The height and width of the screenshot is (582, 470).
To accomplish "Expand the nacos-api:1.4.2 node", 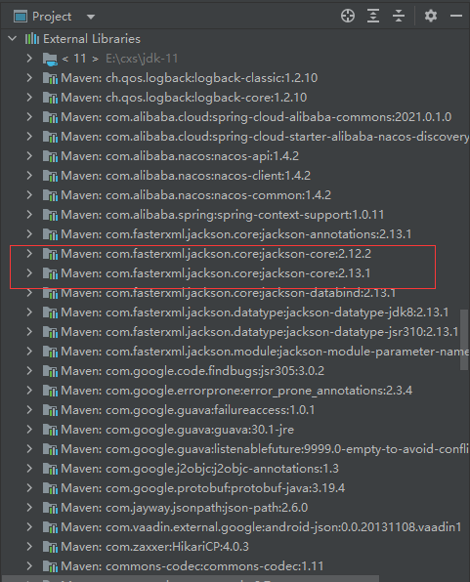I will click(x=29, y=156).
